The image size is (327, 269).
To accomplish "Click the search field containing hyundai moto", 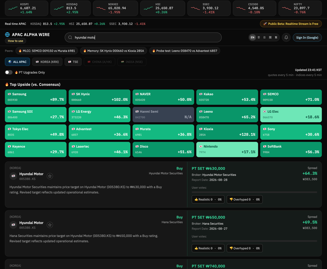I will point(143,37).
